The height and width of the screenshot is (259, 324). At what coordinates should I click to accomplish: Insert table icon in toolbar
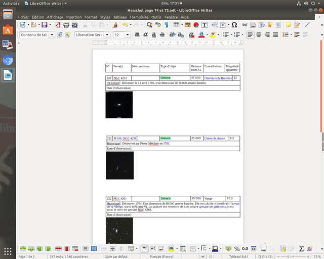point(176,25)
